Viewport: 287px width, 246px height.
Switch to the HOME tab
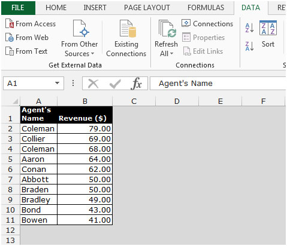coord(56,8)
